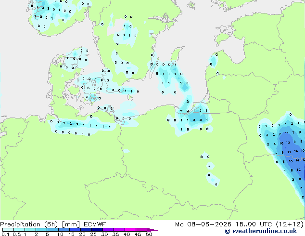Click the 0.5–1 mm legend swatch
Image resolution: width=305 pixels, height=236 pixels.
pos(19,230)
